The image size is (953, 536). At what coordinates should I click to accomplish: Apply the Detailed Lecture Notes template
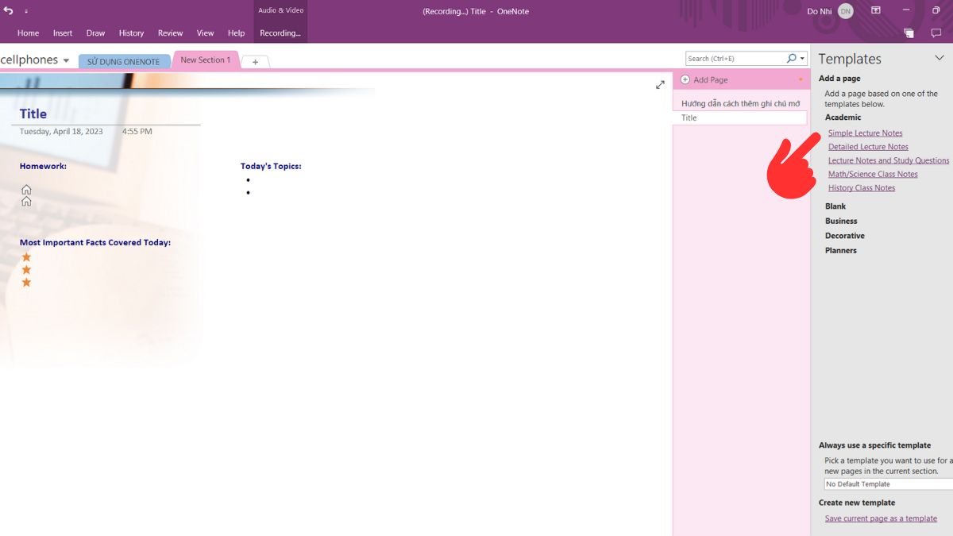[868, 147]
